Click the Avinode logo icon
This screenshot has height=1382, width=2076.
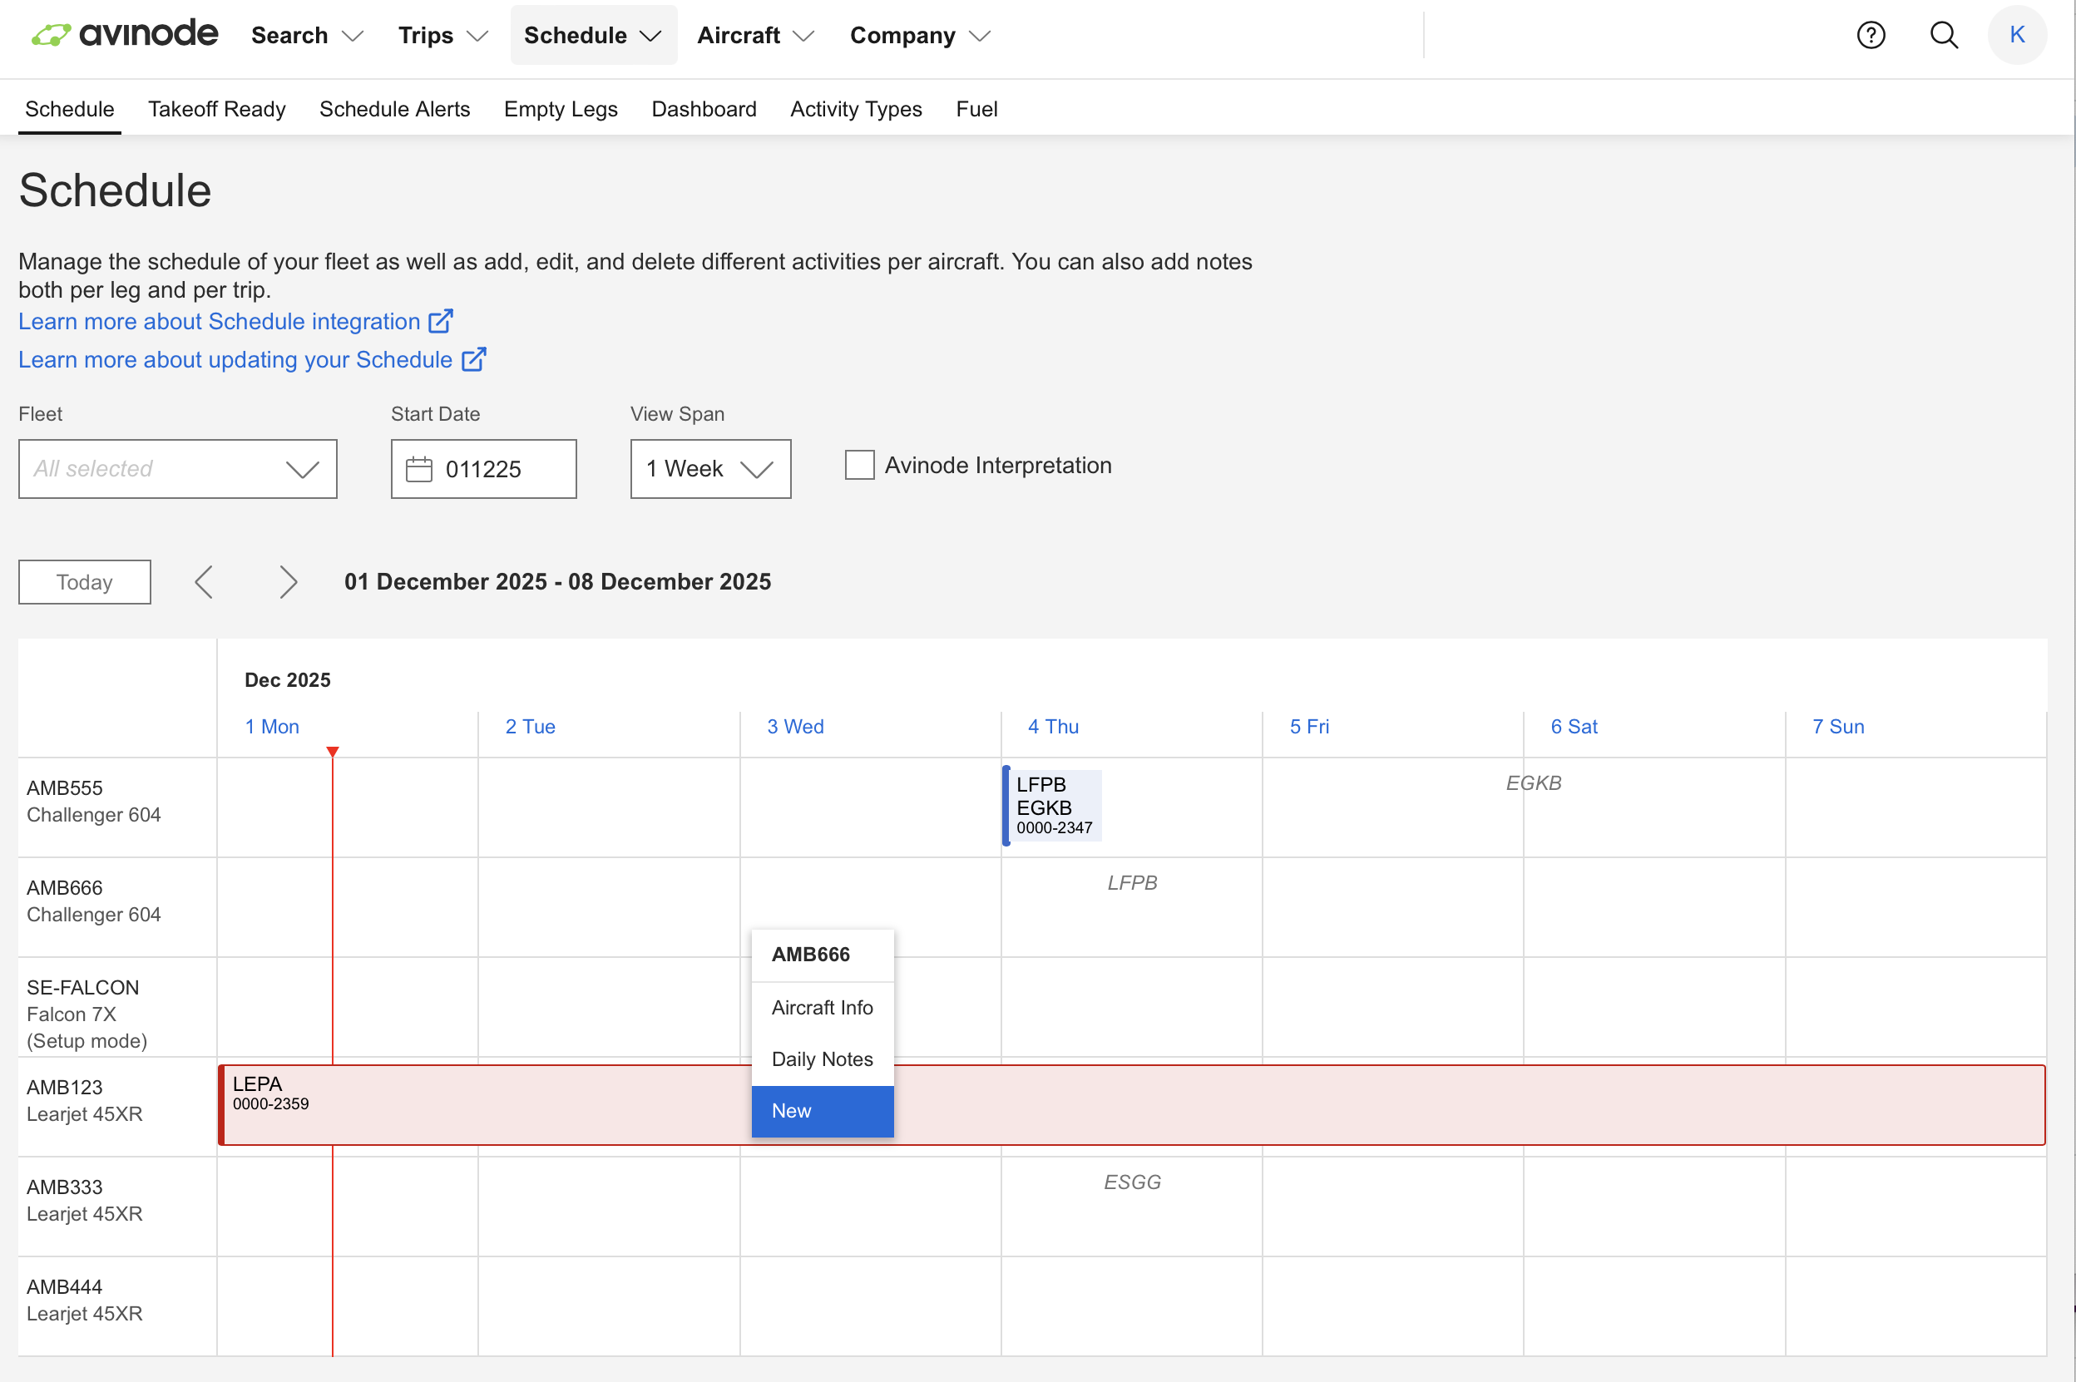[52, 33]
